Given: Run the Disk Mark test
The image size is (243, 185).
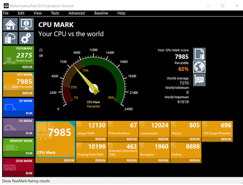Looking at the screenshot, I should [x=19, y=173].
